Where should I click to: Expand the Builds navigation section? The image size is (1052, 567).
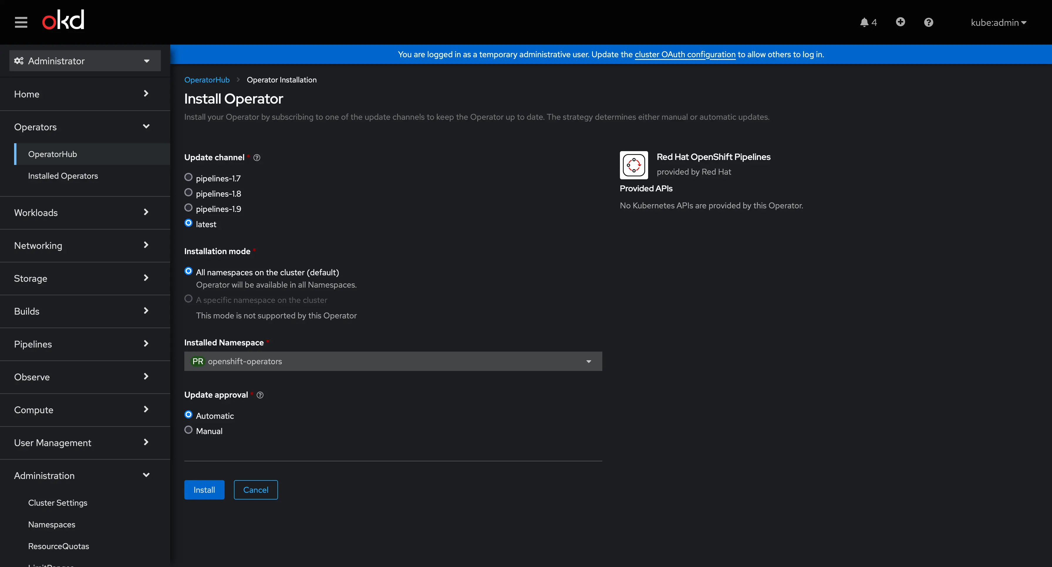[x=85, y=311]
